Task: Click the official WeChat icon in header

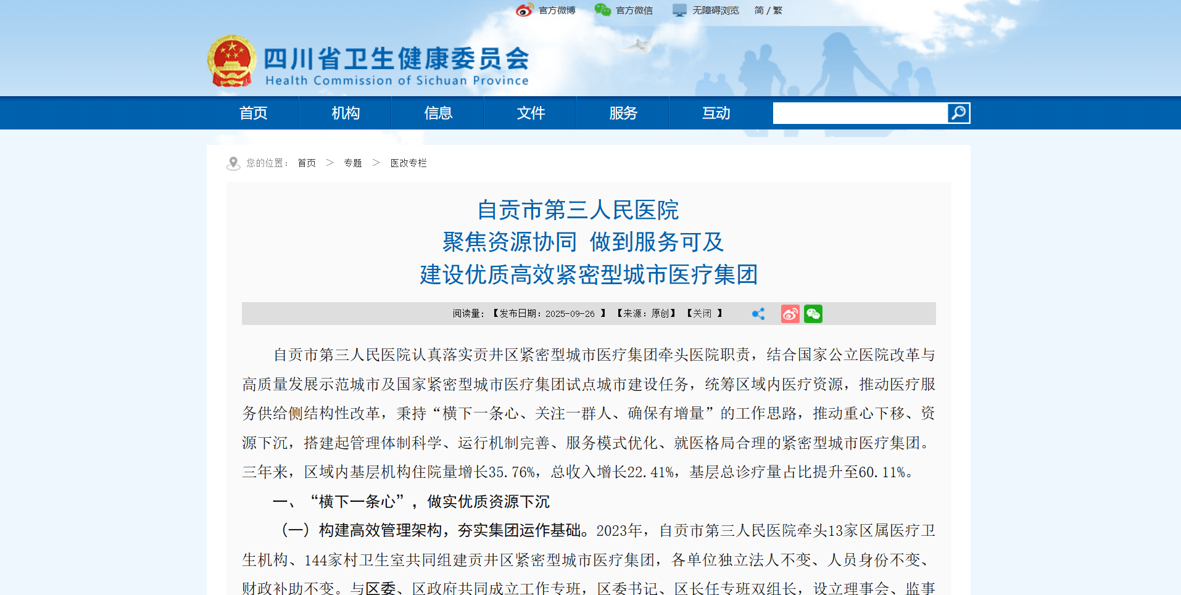Action: [602, 10]
